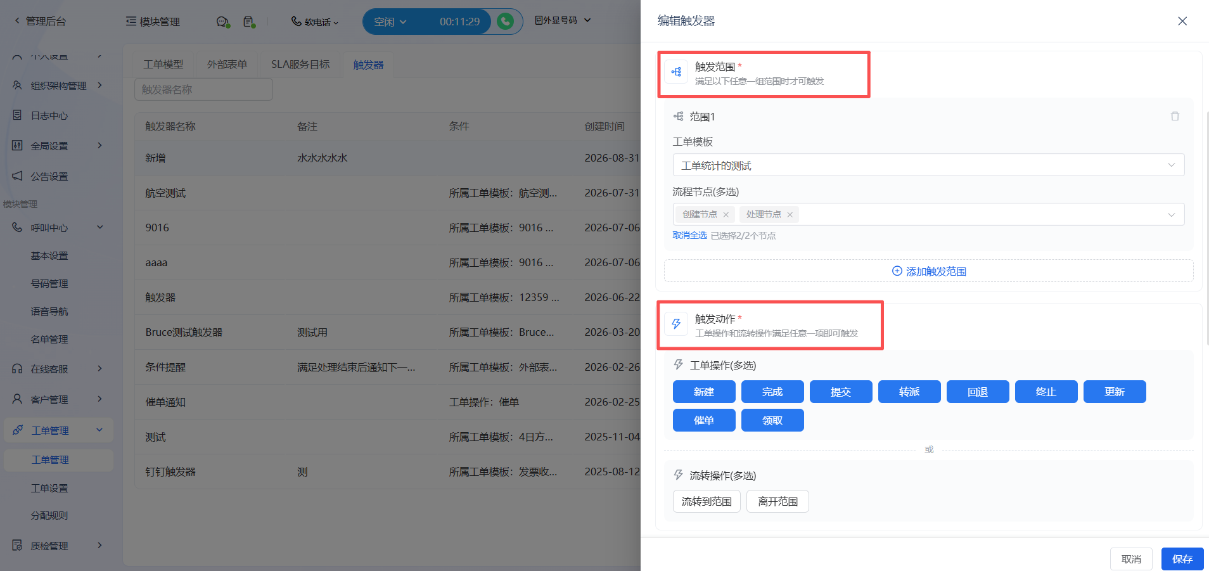
Task: Click the 取消全选 link
Action: (x=689, y=235)
